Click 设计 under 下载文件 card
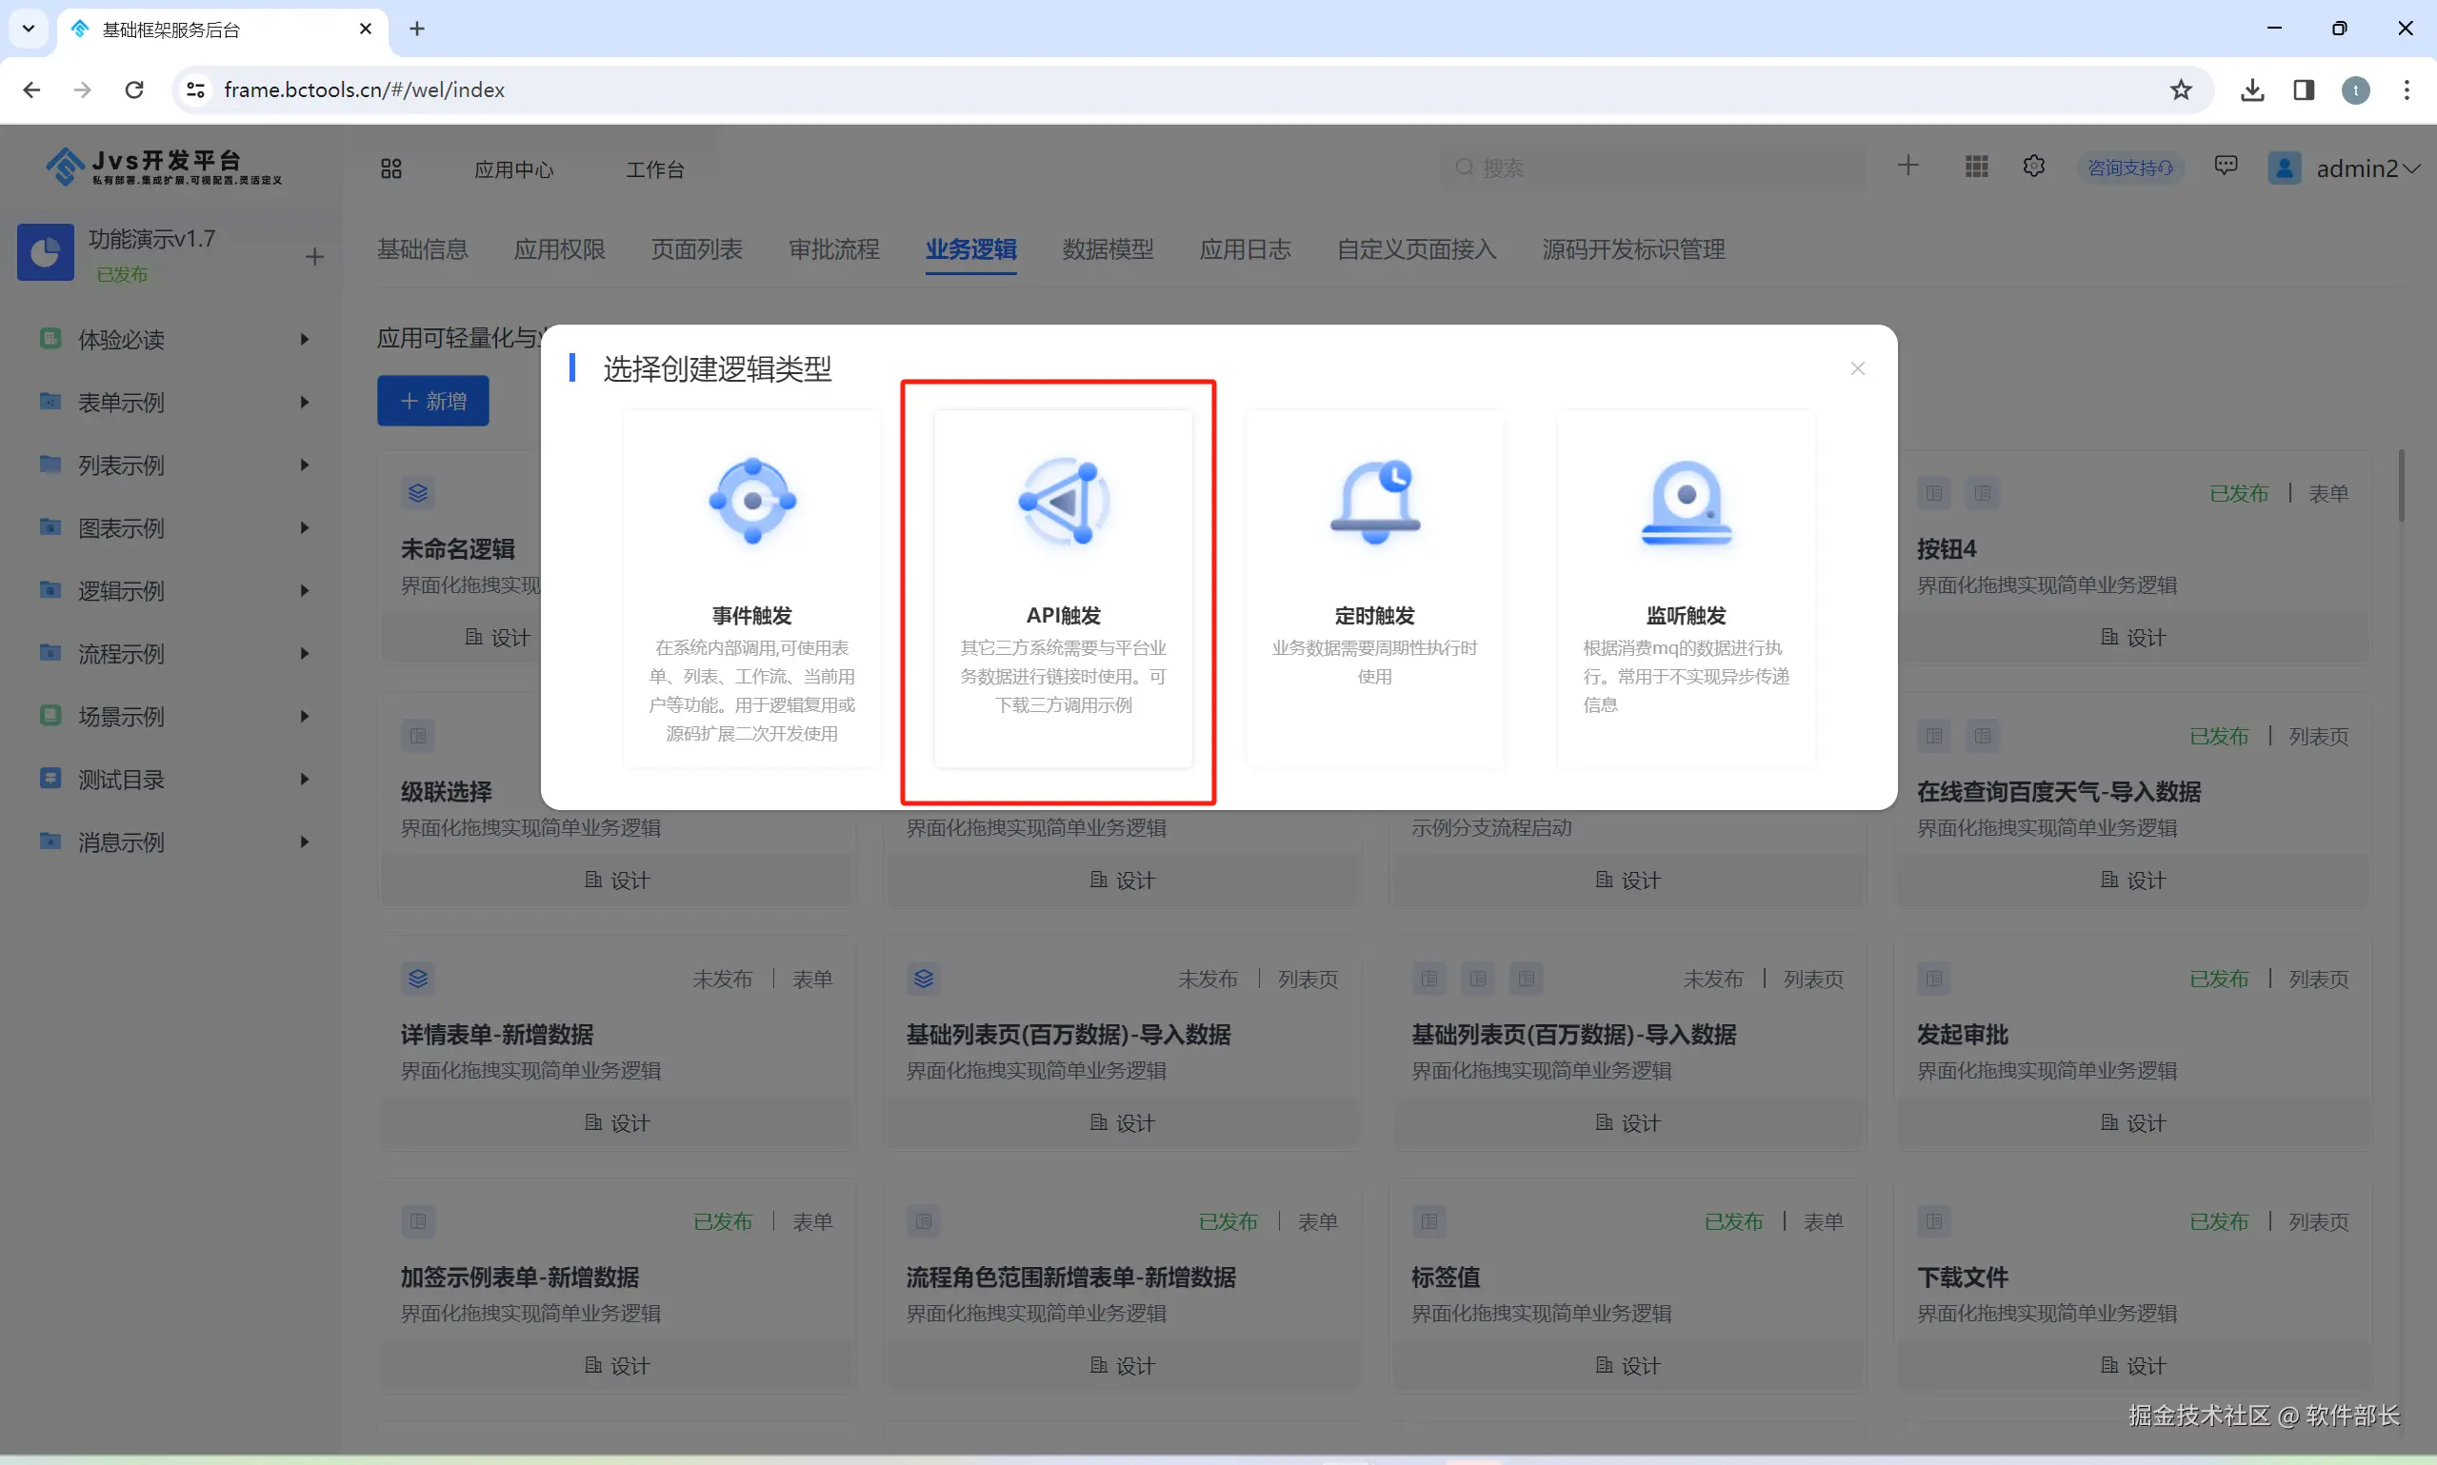Image resolution: width=2437 pixels, height=1465 pixels. 2133,1365
